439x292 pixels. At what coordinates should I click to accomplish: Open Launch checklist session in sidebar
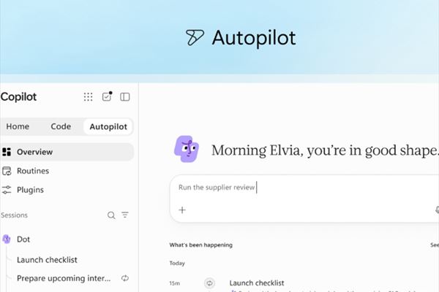(47, 260)
